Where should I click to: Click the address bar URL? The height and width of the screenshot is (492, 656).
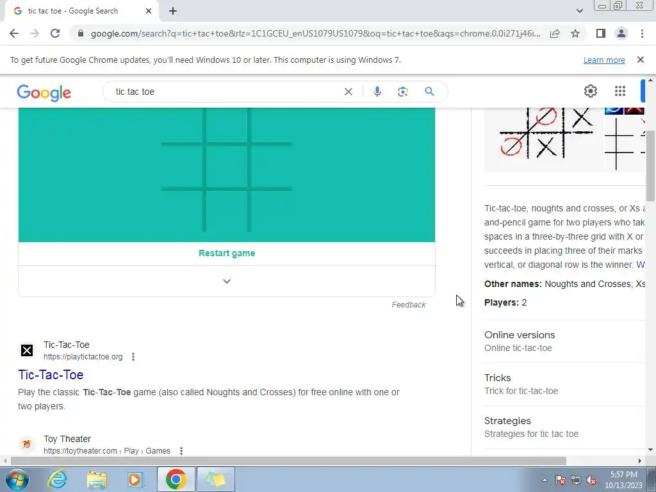pos(315,33)
